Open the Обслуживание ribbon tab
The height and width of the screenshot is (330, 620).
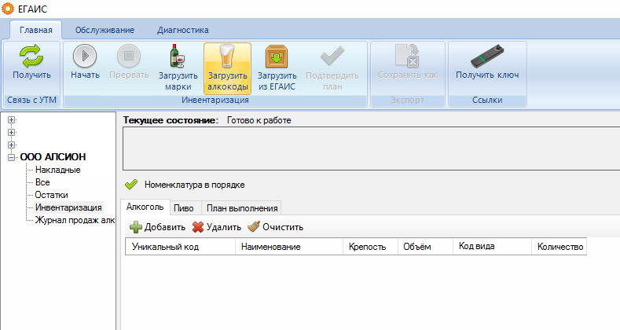coord(105,30)
